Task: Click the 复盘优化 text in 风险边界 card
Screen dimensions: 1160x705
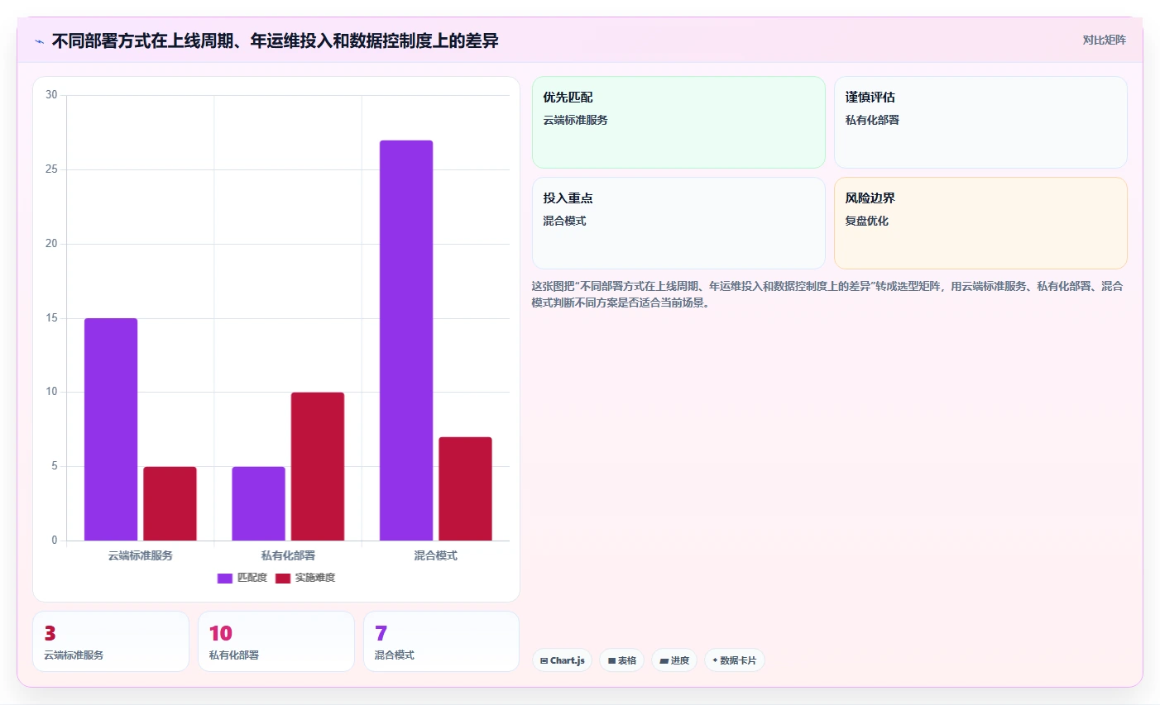Action: point(866,221)
